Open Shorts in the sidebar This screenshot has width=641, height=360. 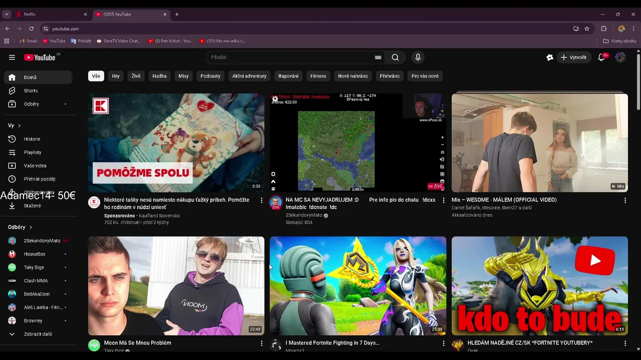coord(38,90)
